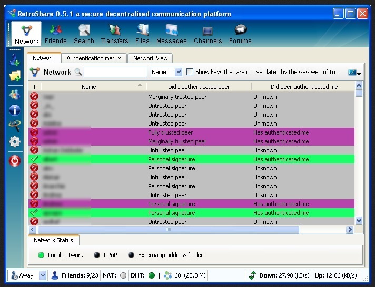Click the transfer arrows icon near Down rate
This screenshot has height=287, width=375.
point(253,275)
